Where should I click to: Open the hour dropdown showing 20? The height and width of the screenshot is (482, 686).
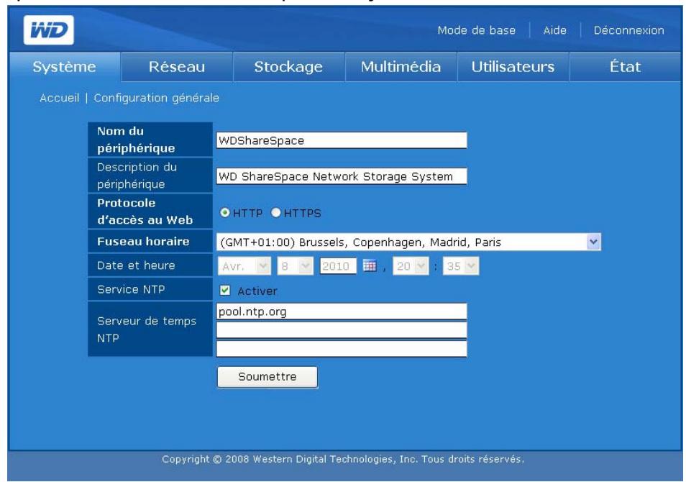(x=411, y=266)
